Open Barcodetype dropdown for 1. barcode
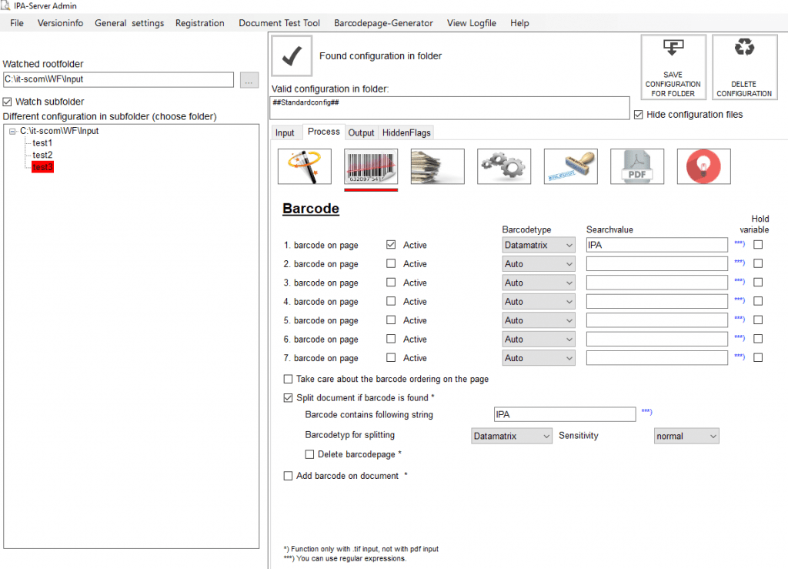Image resolution: width=788 pixels, height=569 pixels. click(538, 245)
